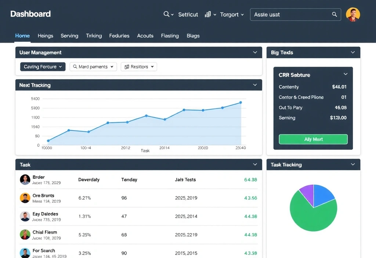Collapse the Next Tracking panel
Viewport: 376px width, 258px height.
pos(255,85)
